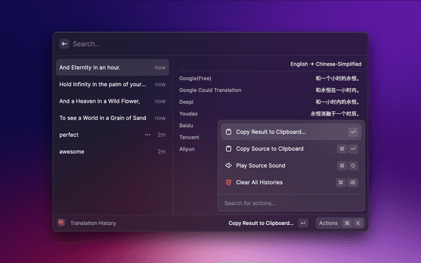This screenshot has width=421, height=263.
Task: Click the Translation History icon in the bottom bar
Action: click(x=61, y=223)
